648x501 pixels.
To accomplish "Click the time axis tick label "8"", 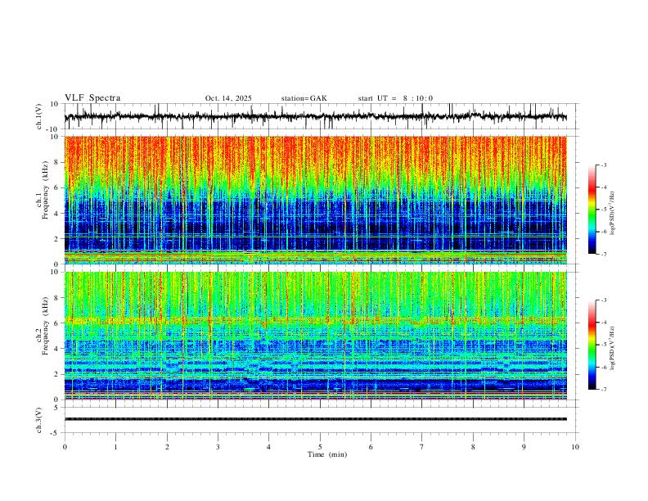I will pyautogui.click(x=473, y=447).
